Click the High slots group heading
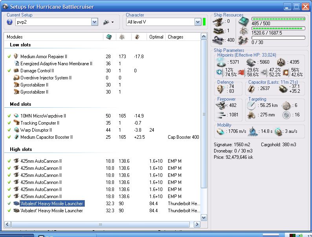This screenshot has width=312, height=237. [21, 149]
